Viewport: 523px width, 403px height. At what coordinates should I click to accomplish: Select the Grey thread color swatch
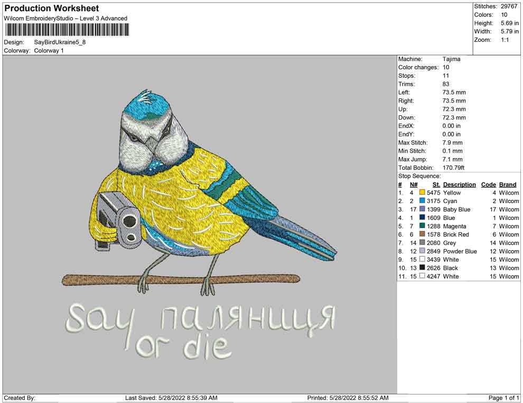click(x=422, y=243)
